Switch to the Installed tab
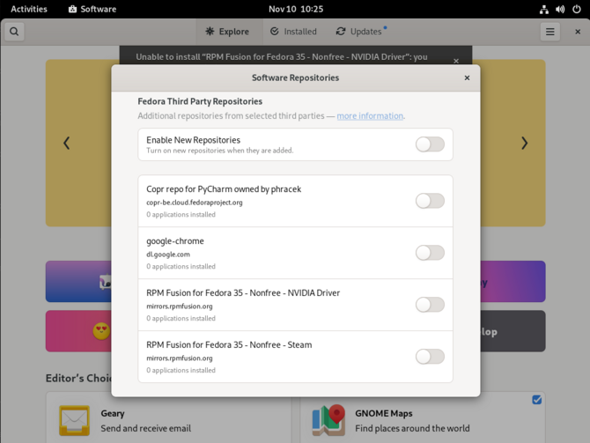This screenshot has height=443, width=590. click(x=293, y=32)
